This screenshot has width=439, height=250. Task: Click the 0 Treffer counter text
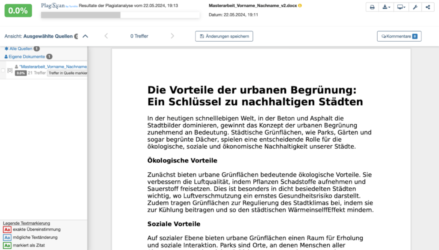pyautogui.click(x=139, y=36)
